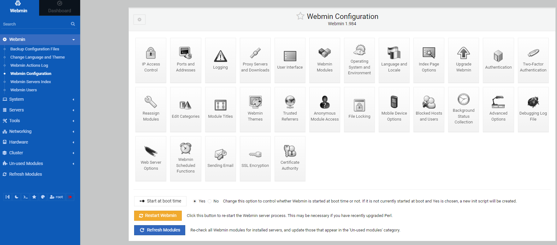
Task: Click the Two-Factor Authentication icon
Action: tap(533, 54)
